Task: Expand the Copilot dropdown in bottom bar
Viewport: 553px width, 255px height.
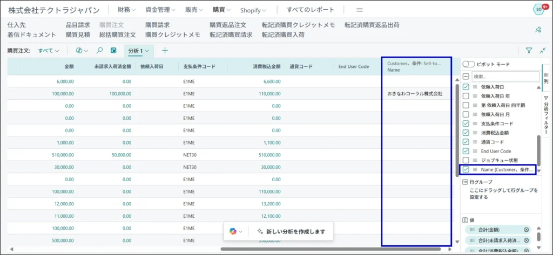Action: (x=236, y=231)
